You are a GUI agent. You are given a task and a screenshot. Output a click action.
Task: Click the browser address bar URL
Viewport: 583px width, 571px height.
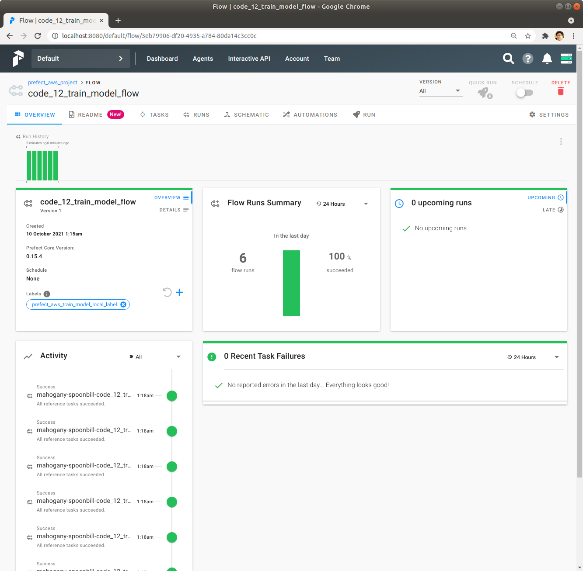pyautogui.click(x=159, y=36)
